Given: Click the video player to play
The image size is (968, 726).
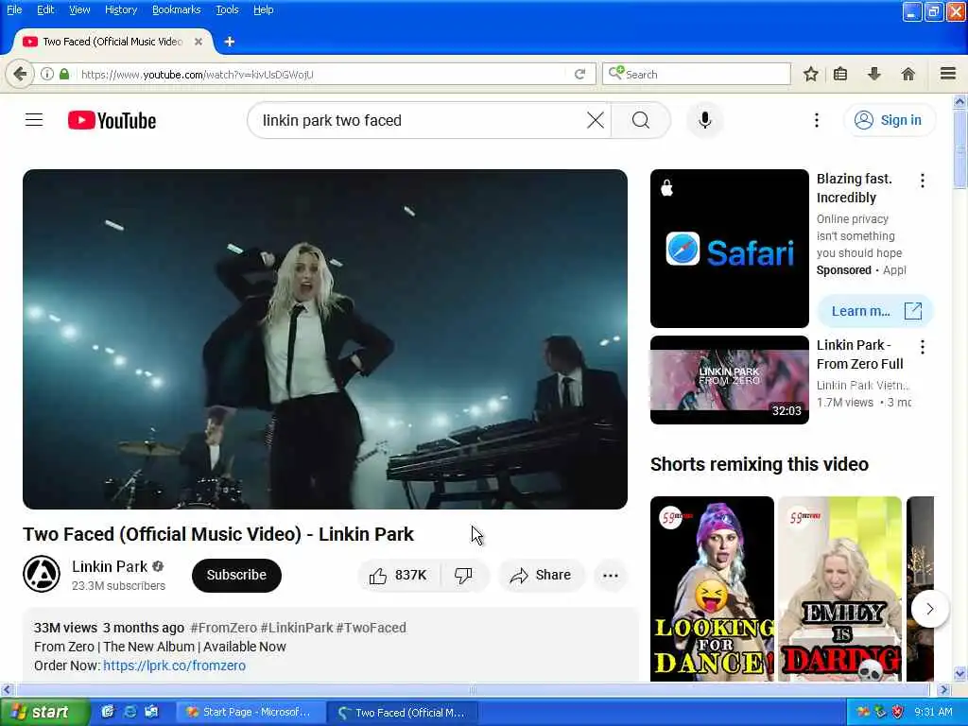Looking at the screenshot, I should click(x=325, y=339).
